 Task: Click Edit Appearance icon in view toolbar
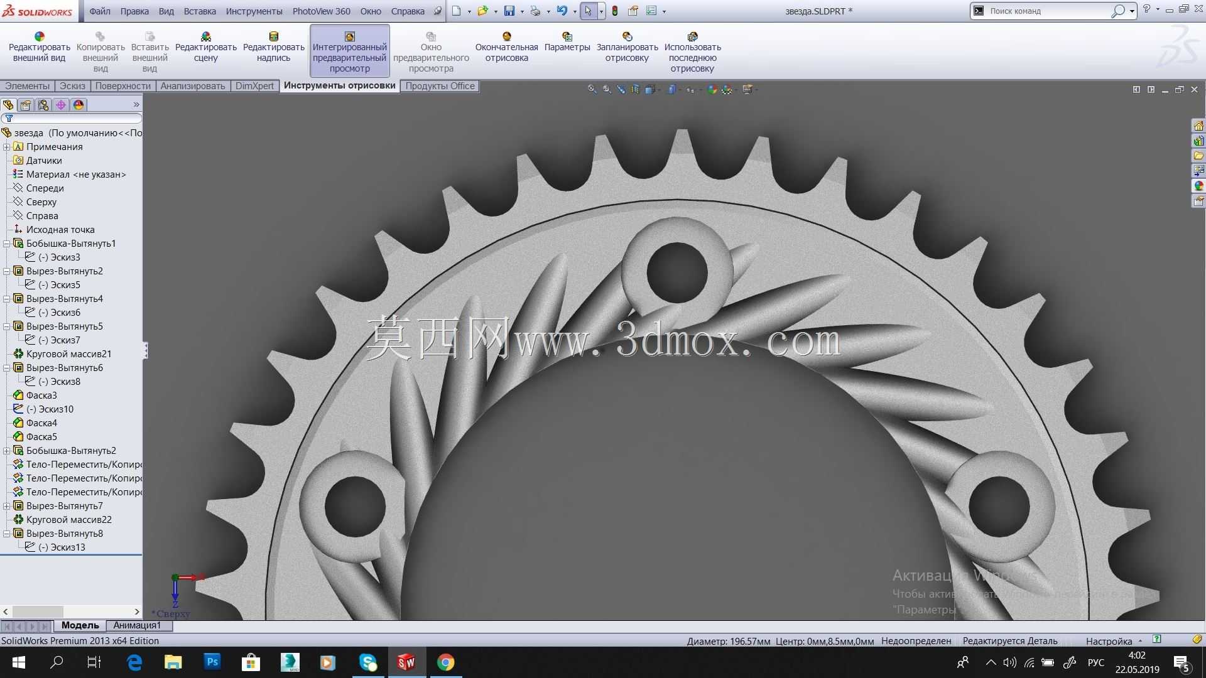[712, 89]
